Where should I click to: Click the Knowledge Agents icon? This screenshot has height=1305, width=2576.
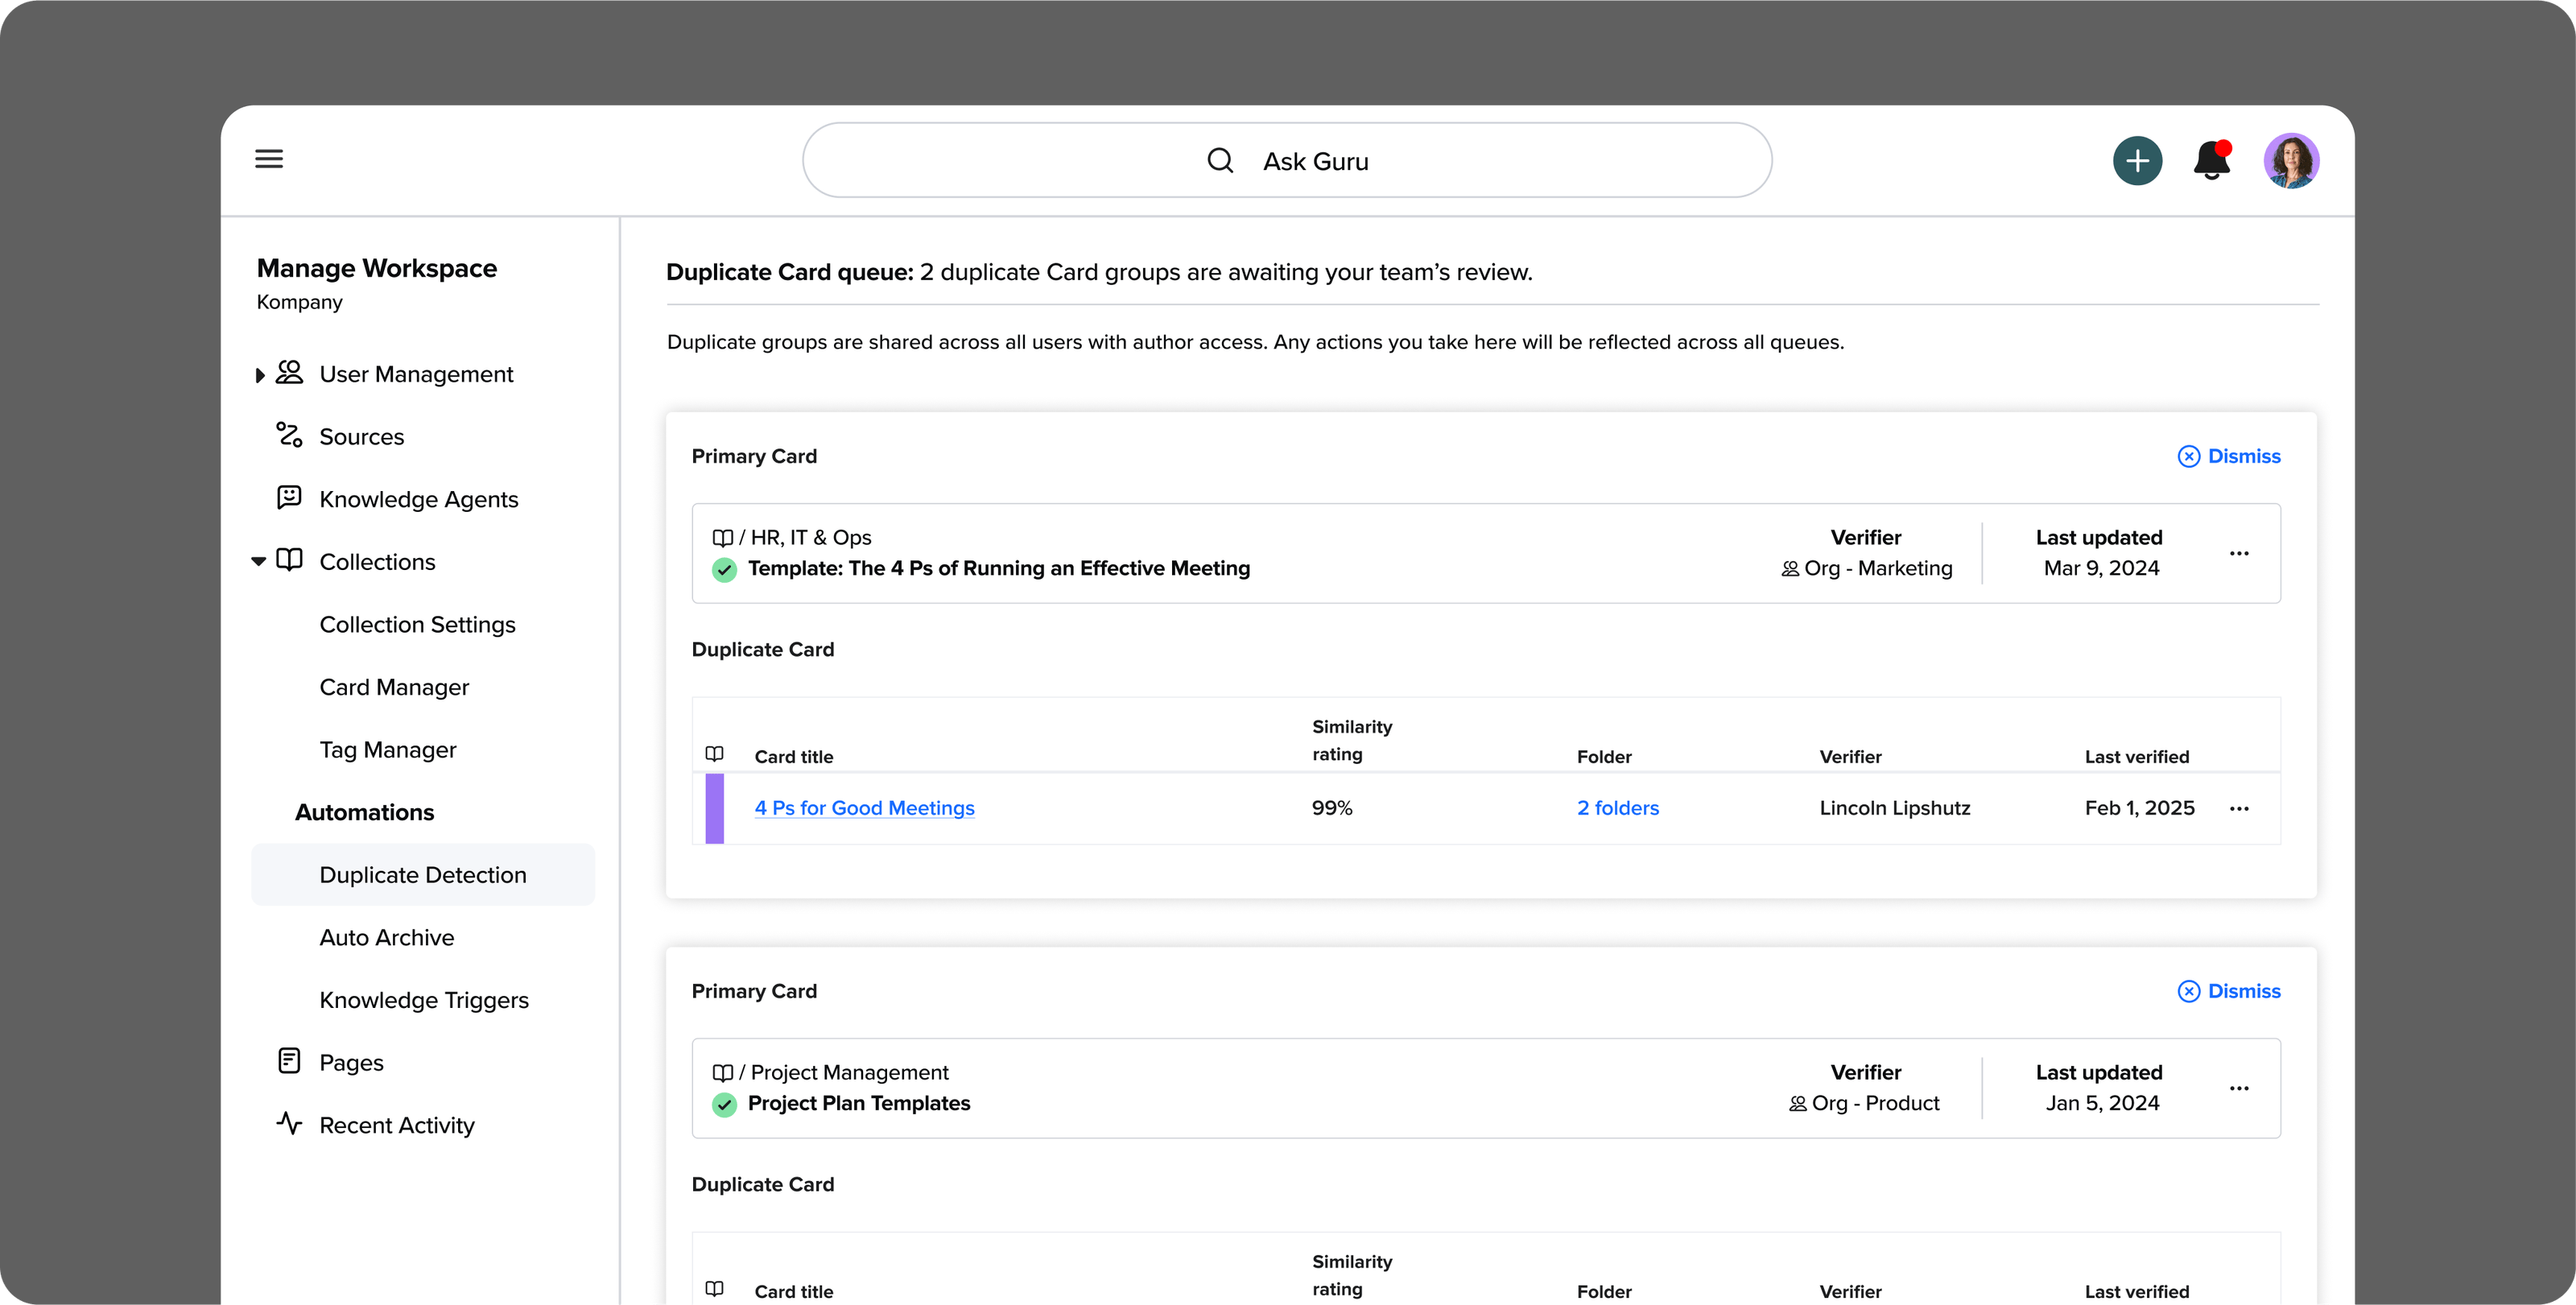coord(289,497)
